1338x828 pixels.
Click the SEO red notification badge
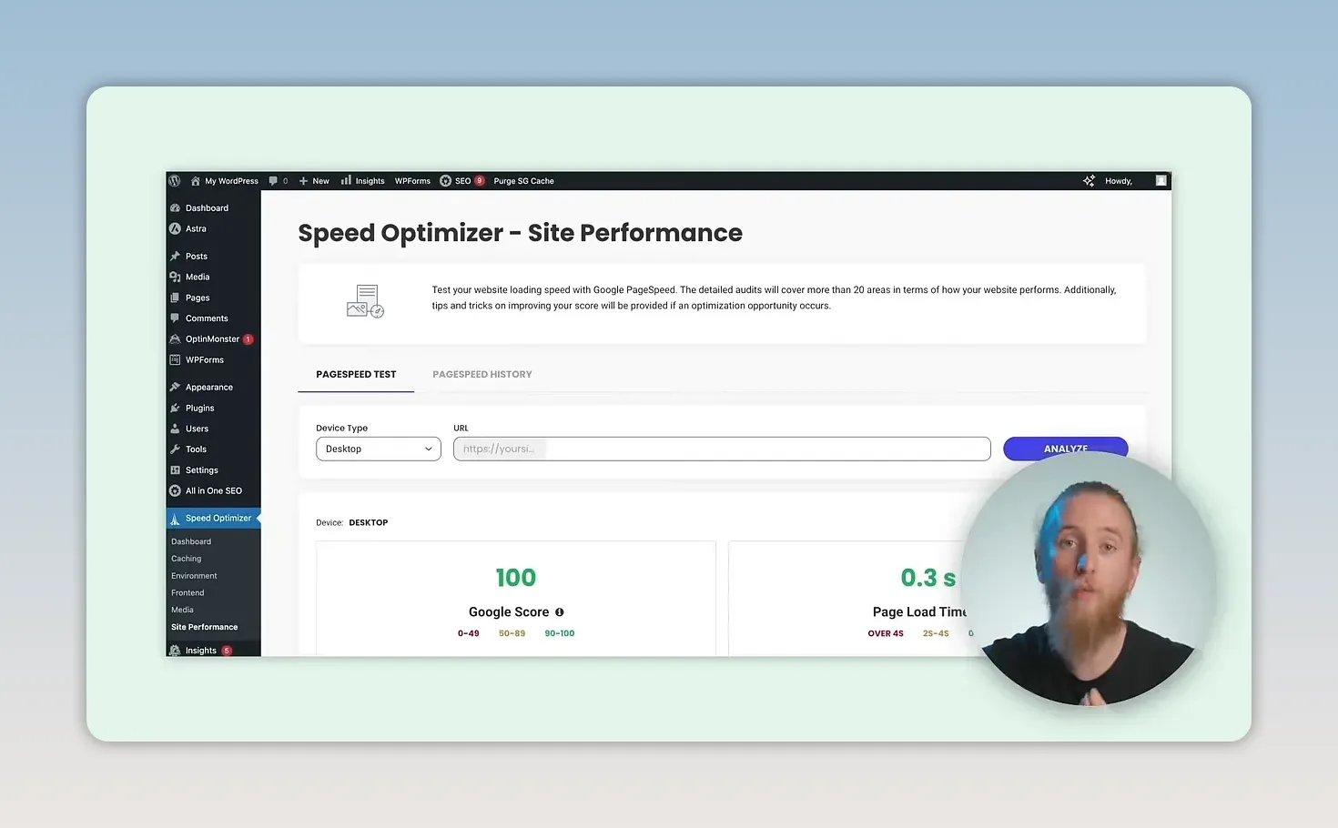pyautogui.click(x=480, y=181)
